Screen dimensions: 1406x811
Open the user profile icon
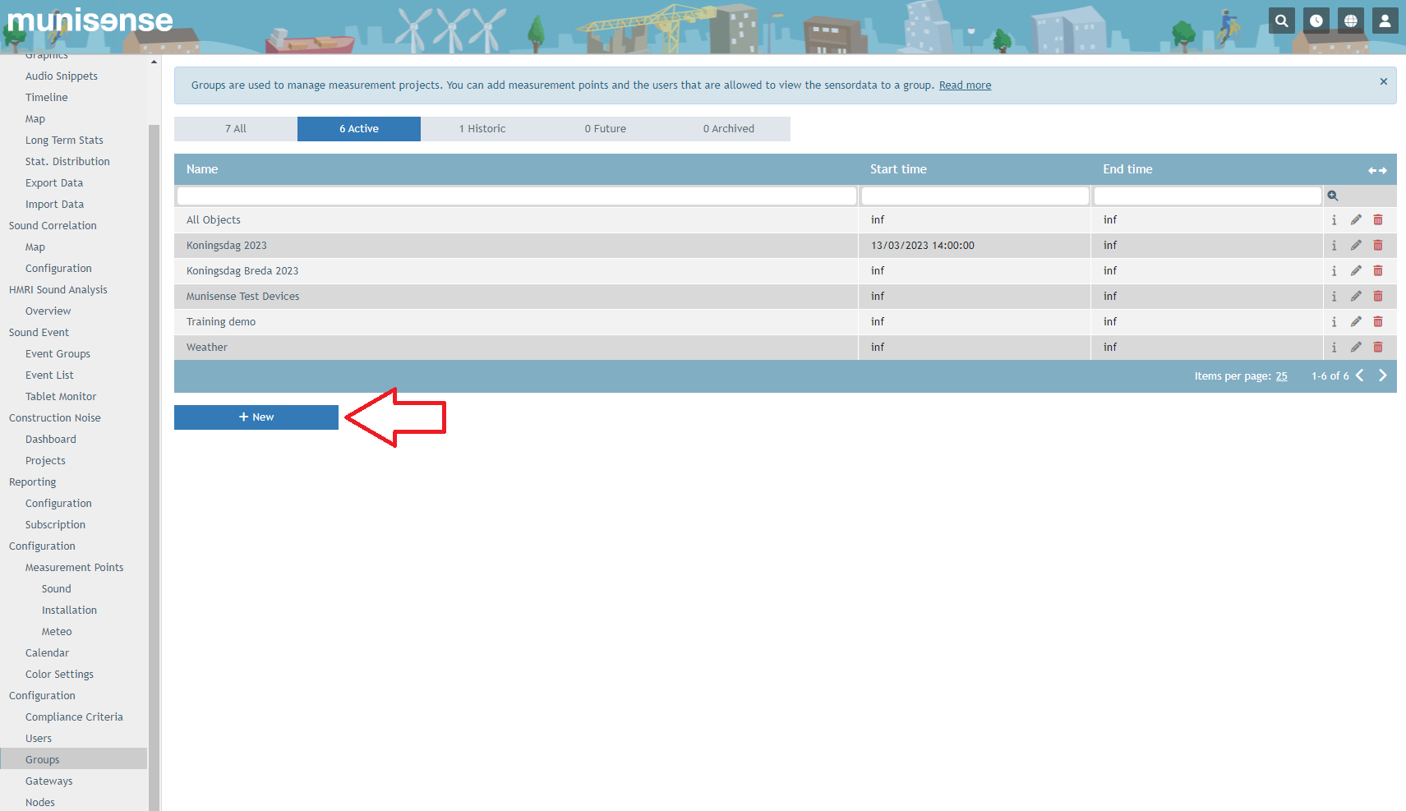coord(1385,21)
